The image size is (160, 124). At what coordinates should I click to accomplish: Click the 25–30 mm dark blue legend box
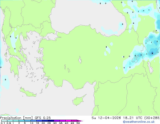click(x=51, y=121)
